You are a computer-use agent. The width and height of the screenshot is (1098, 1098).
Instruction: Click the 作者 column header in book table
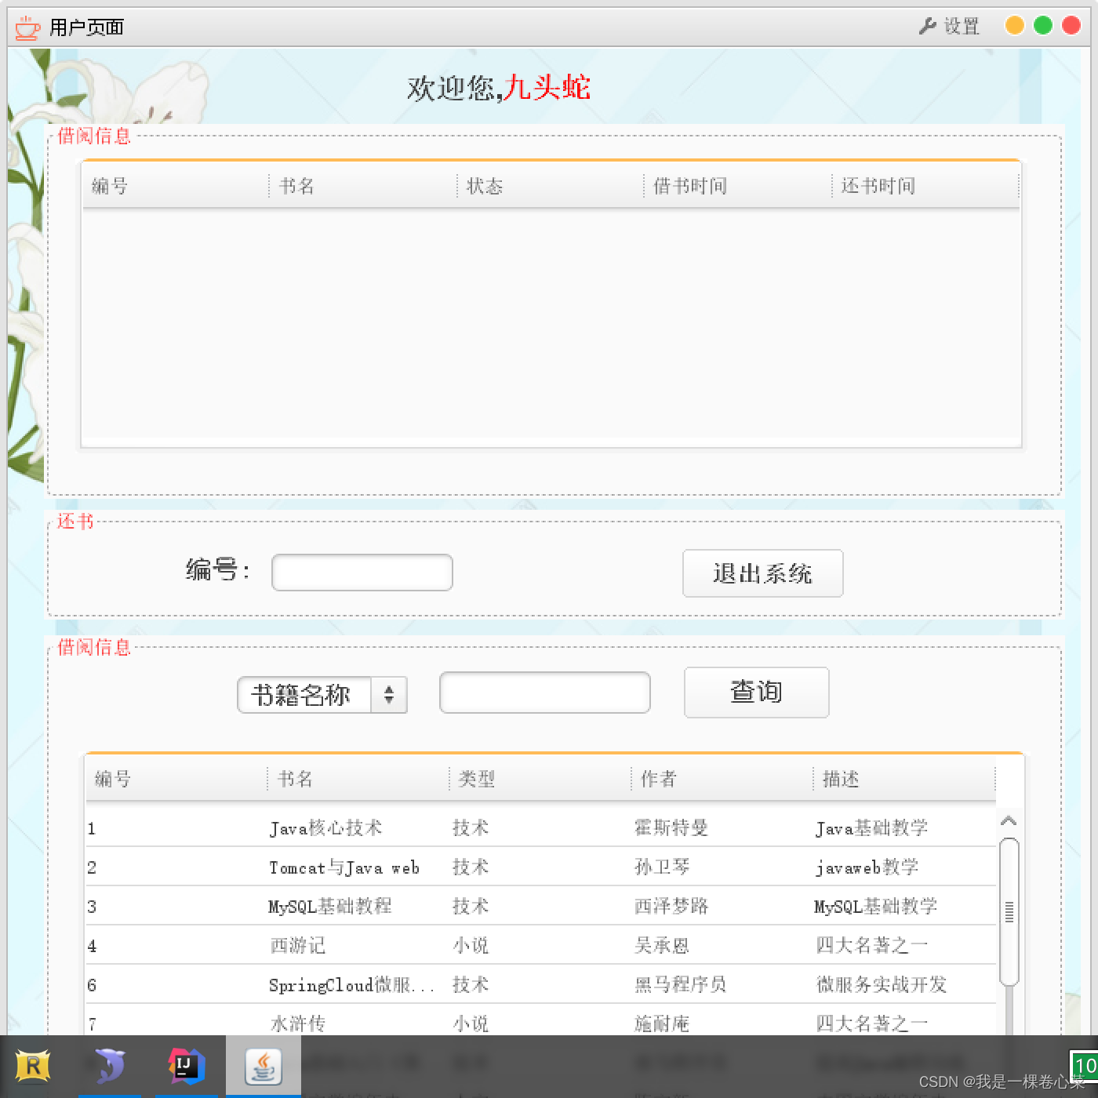[x=658, y=779]
